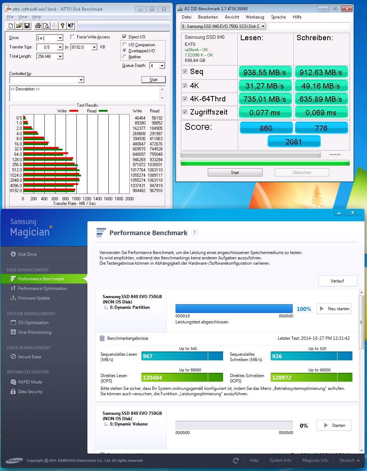Click Neu starten for Dynamic Partition benchmark
367x471 pixels.
tap(334, 309)
